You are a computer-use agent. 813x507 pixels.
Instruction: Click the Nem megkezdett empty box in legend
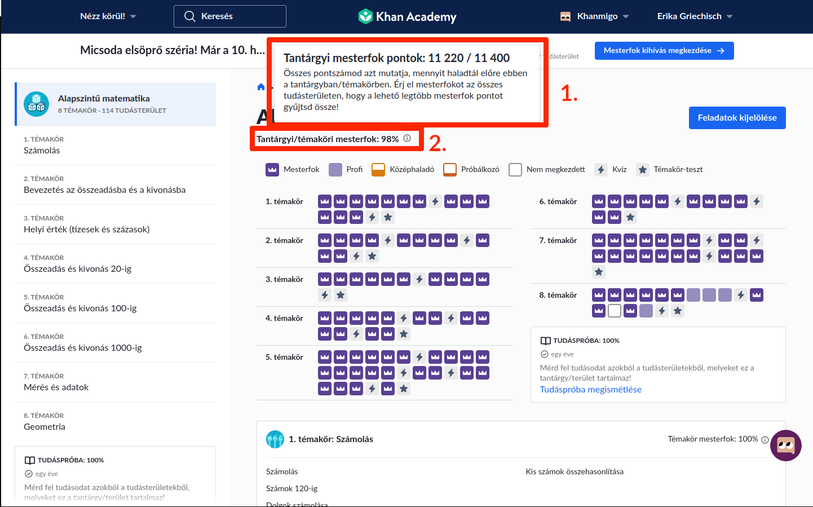point(515,170)
